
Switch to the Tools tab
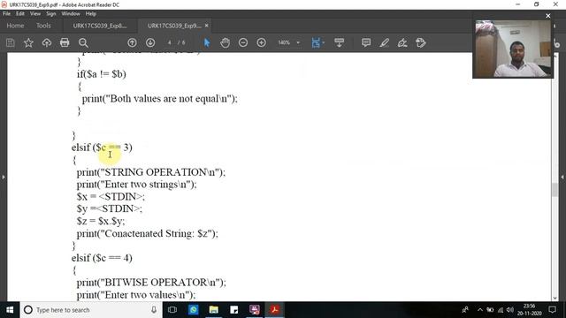click(43, 26)
